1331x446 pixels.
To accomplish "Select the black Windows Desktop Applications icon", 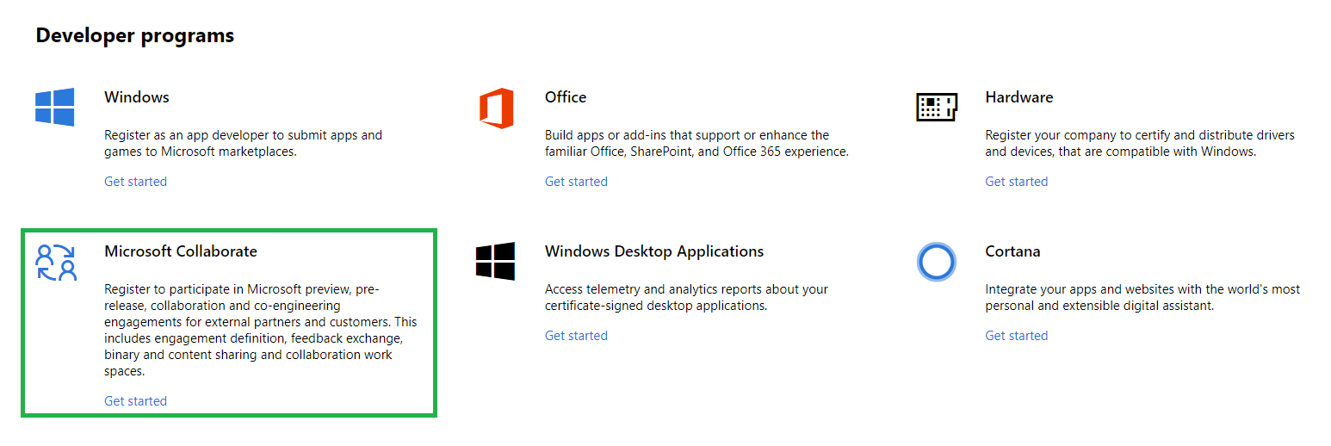I will pos(495,261).
